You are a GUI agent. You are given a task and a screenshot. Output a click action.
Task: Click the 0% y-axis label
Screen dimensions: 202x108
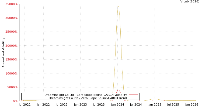pyautogui.click(x=15, y=101)
